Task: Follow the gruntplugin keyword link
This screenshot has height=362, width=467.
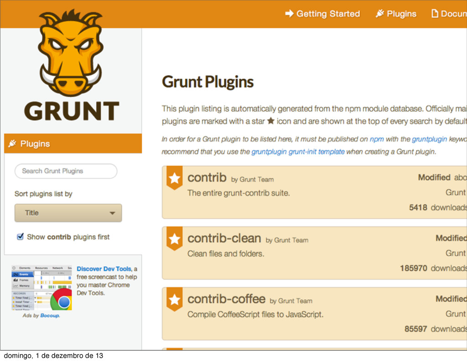Action: (x=430, y=140)
